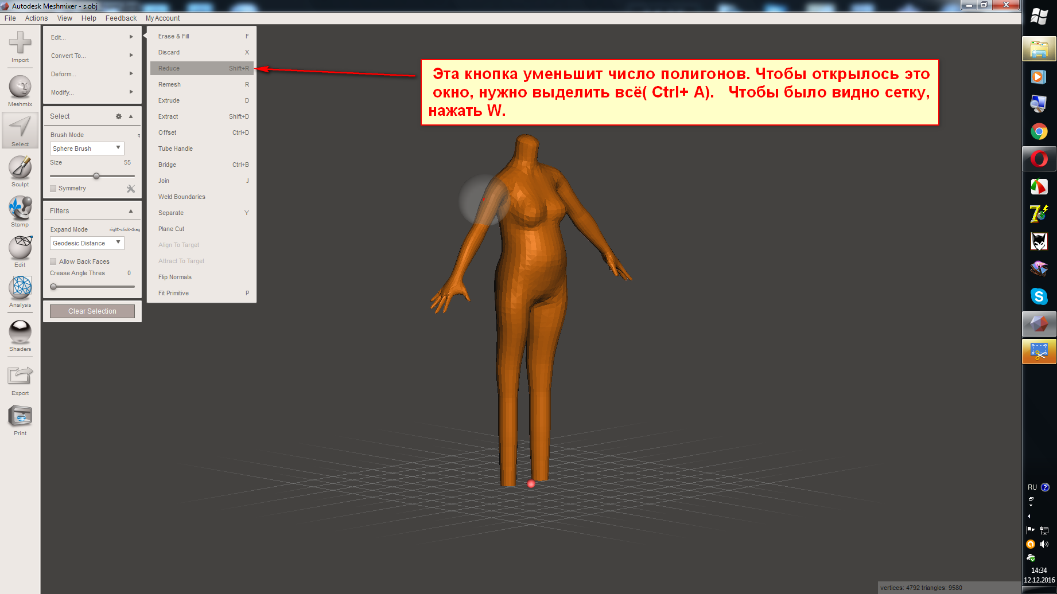Open the Actions menu
The height and width of the screenshot is (594, 1057).
click(36, 18)
